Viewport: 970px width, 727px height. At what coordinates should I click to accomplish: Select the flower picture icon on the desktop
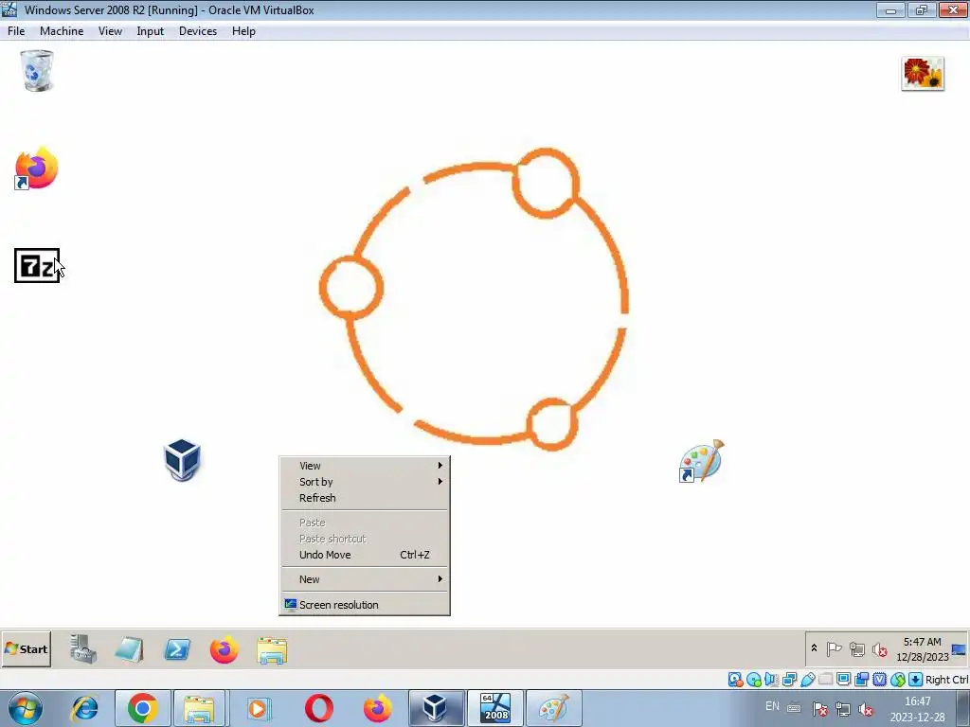point(923,74)
